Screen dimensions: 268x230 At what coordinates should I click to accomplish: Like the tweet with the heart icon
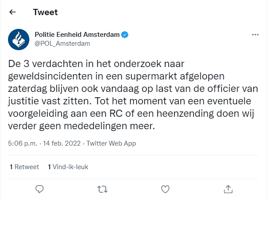[165, 189]
